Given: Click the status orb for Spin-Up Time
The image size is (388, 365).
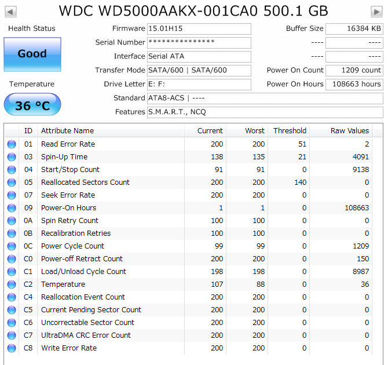Looking at the screenshot, I should [x=12, y=157].
